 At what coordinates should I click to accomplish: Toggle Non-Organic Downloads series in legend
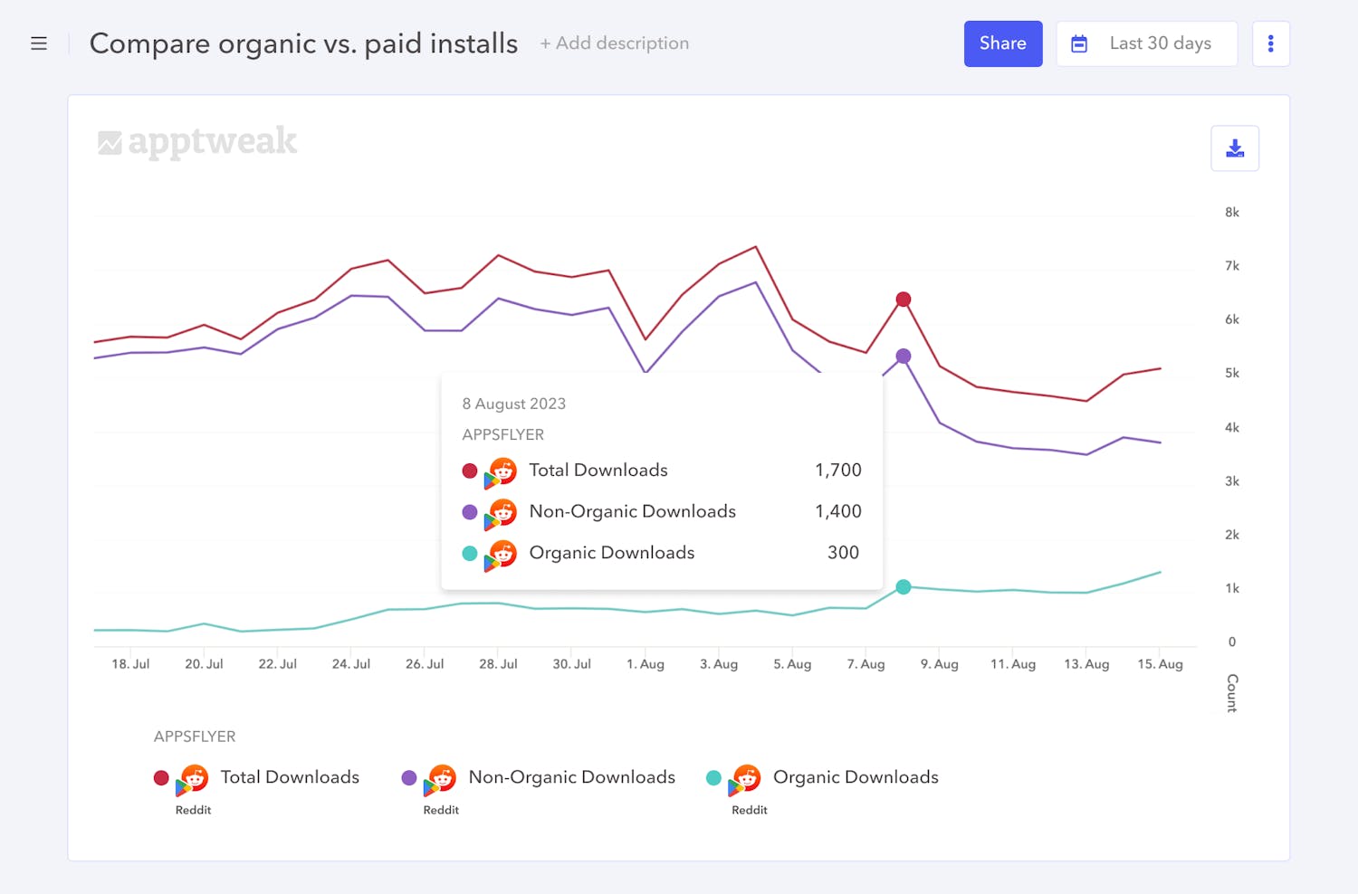pyautogui.click(x=571, y=777)
